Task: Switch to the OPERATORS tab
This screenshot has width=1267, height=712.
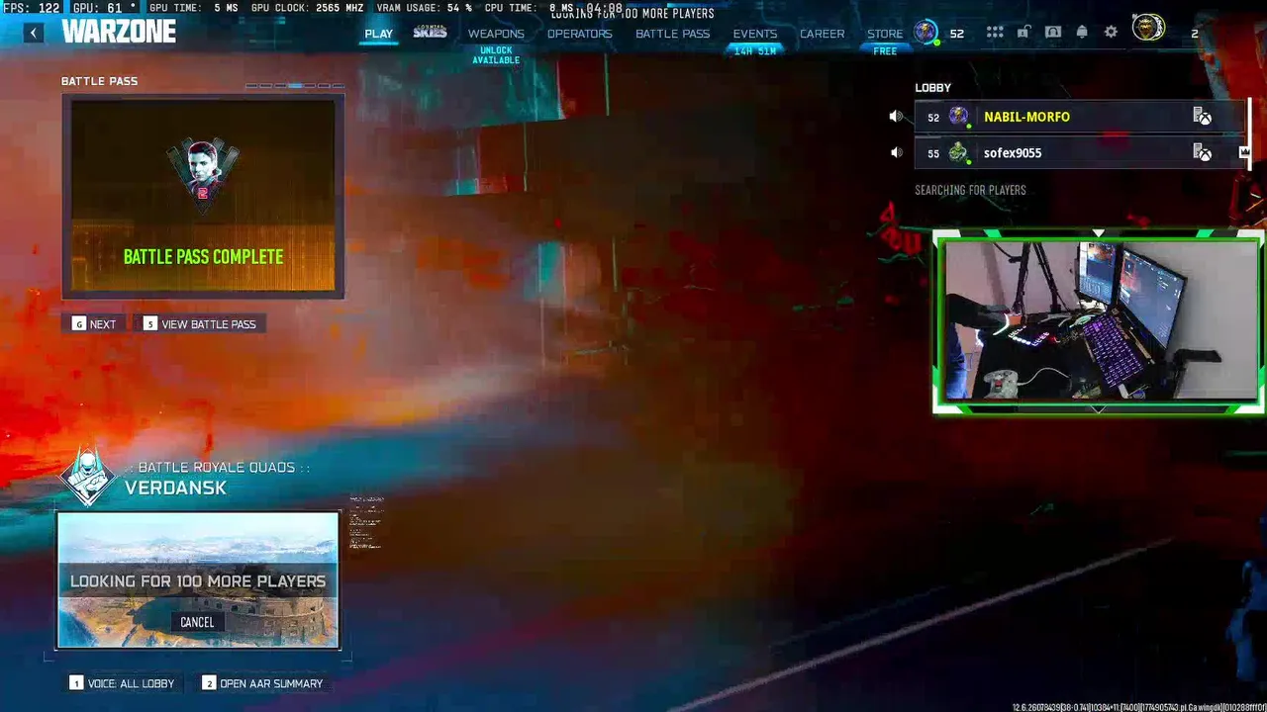Action: coord(579,34)
